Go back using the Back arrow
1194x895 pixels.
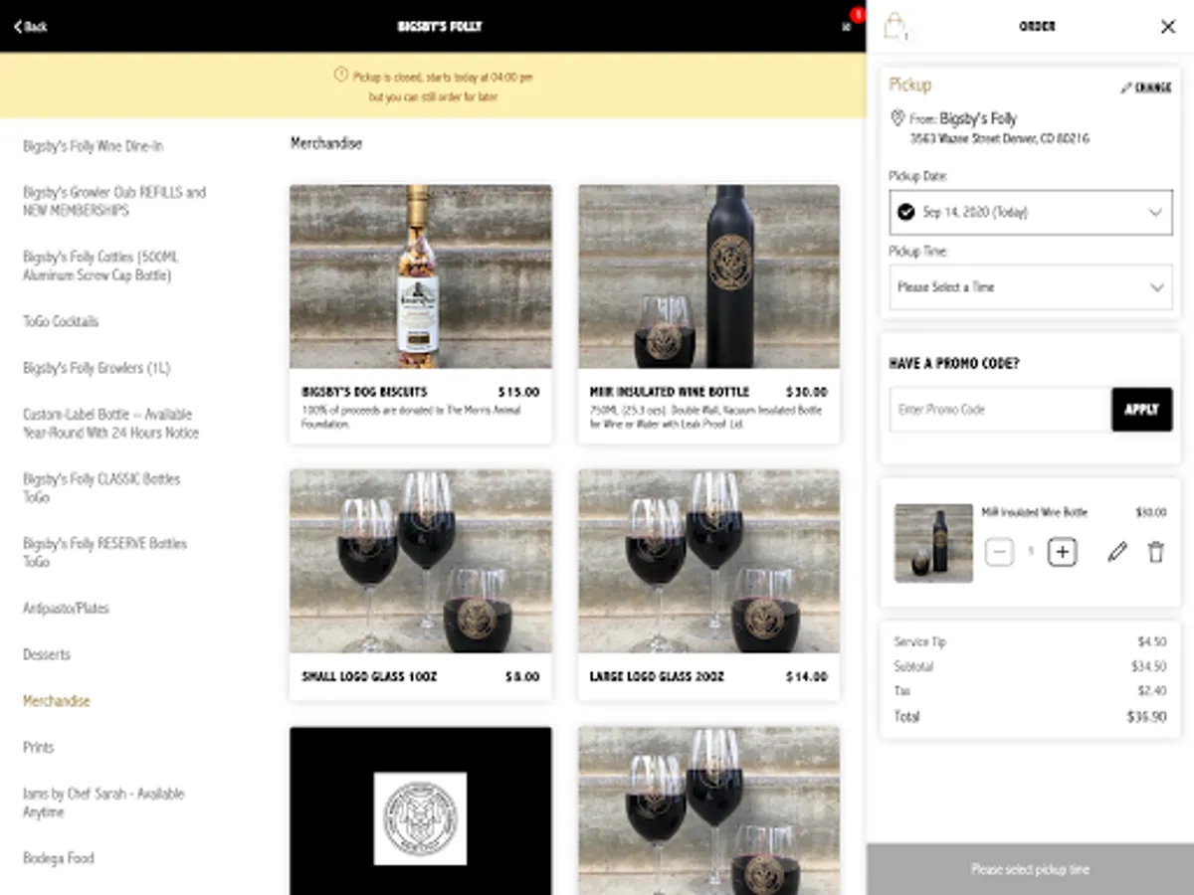[x=31, y=26]
